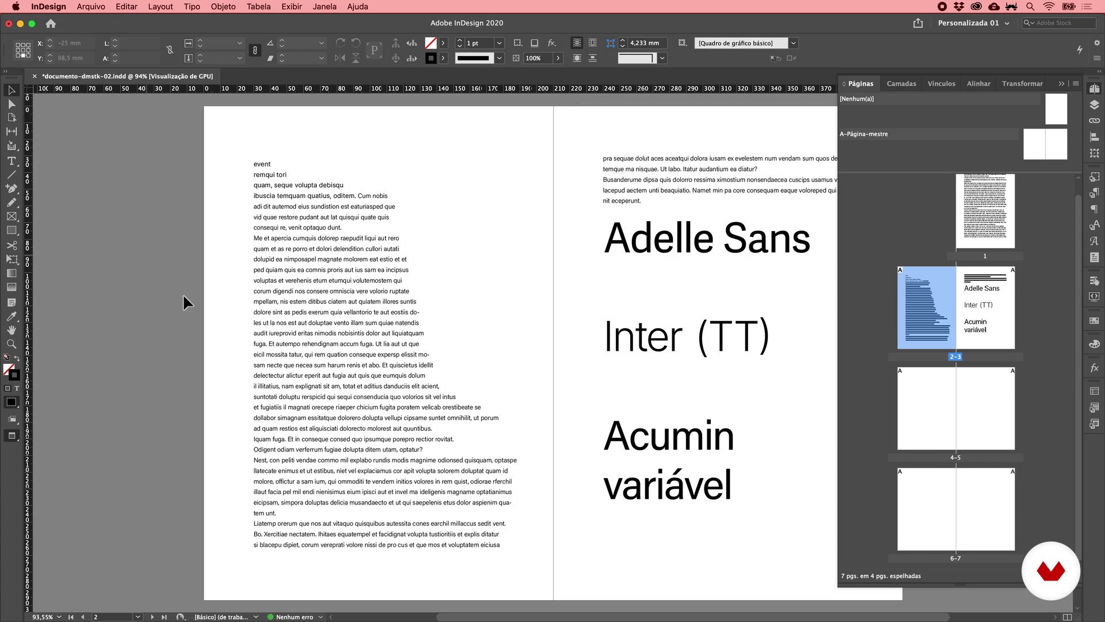Viewport: 1105px width, 622px height.
Task: Click the share document icon
Action: (x=918, y=23)
